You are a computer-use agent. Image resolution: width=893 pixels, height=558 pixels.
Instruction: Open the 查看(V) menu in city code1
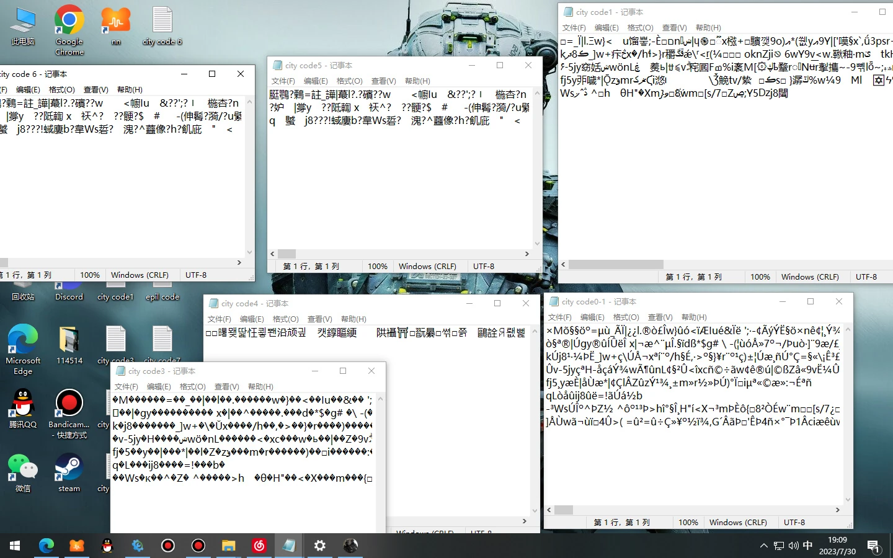[674, 27]
